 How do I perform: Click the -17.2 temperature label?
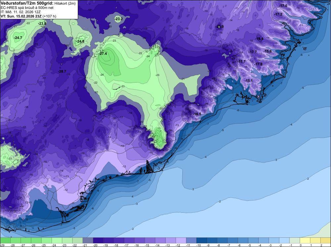(278, 14)
